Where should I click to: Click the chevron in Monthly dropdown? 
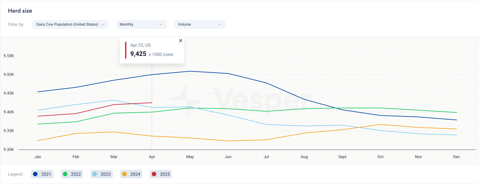click(161, 25)
